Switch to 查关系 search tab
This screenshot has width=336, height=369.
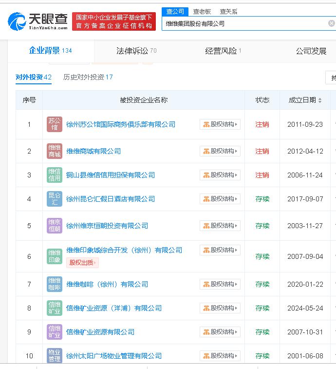[x=228, y=12]
